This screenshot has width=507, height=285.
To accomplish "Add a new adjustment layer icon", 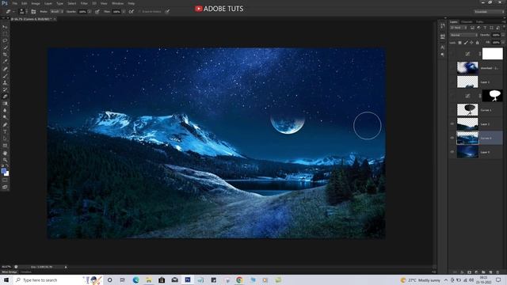I will 476,272.
